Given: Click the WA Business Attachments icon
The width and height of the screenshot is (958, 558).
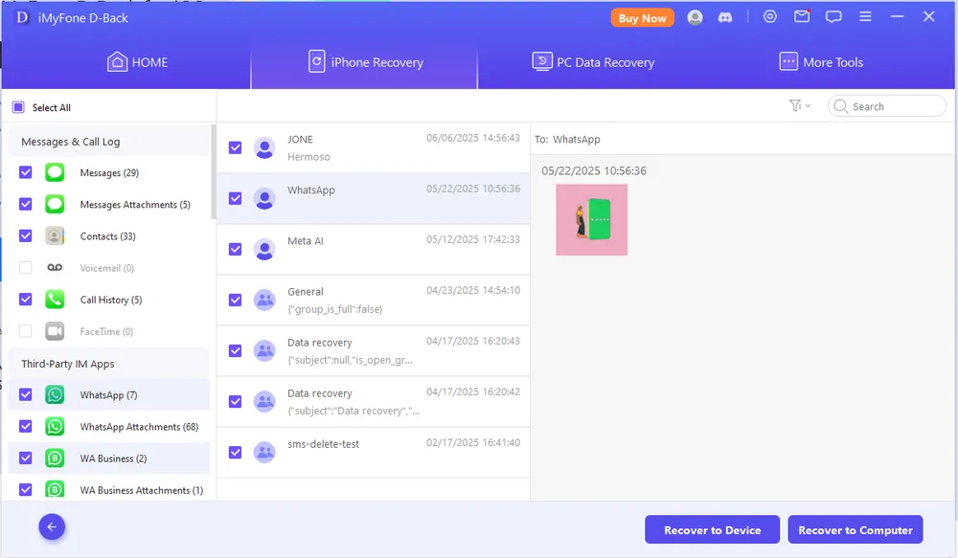Looking at the screenshot, I should (55, 490).
